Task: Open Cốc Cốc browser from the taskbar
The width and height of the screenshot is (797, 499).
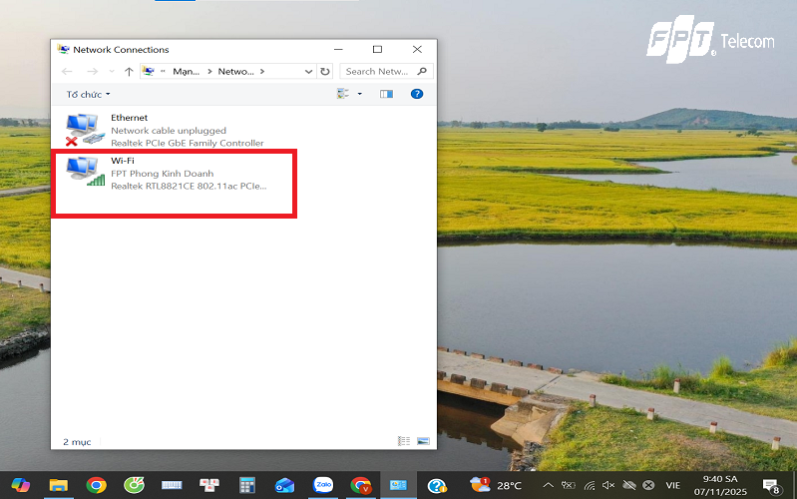Action: tap(134, 485)
